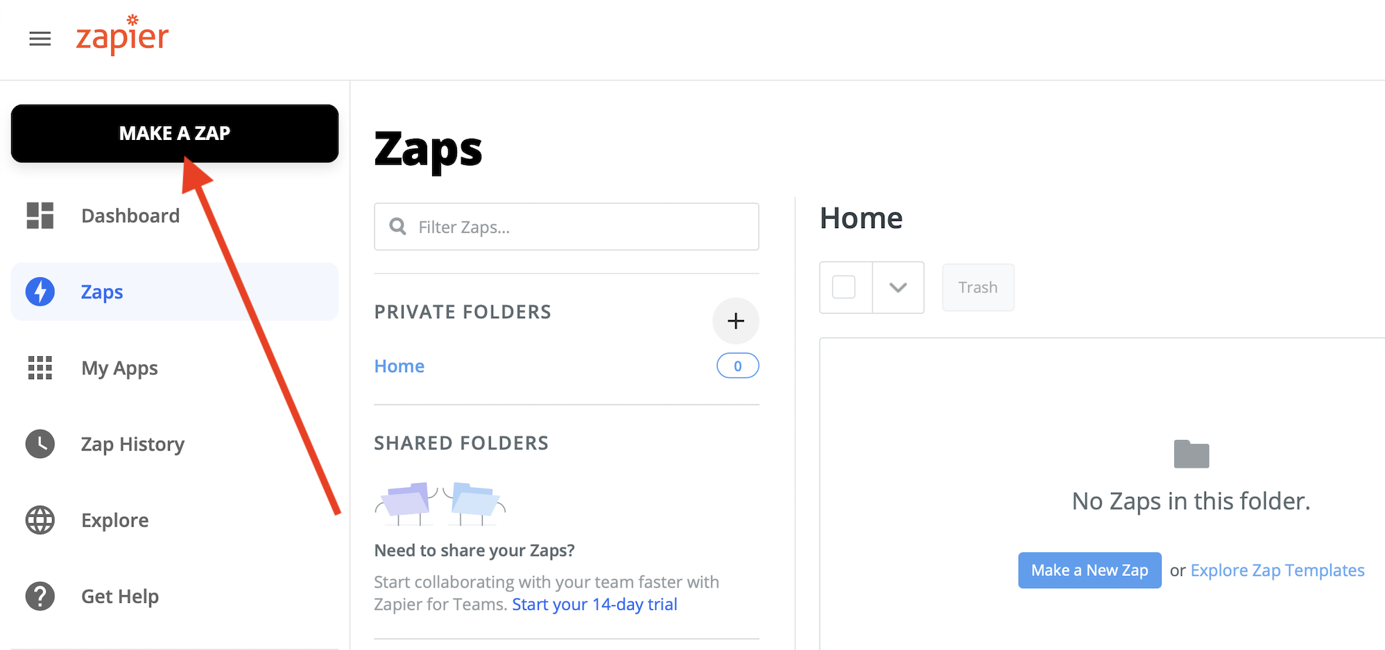Click Start your 14-day trial link

594,604
